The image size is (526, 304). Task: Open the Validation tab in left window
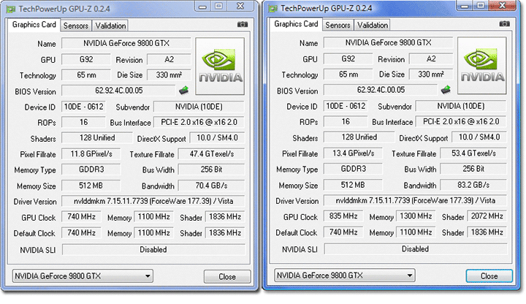(110, 26)
